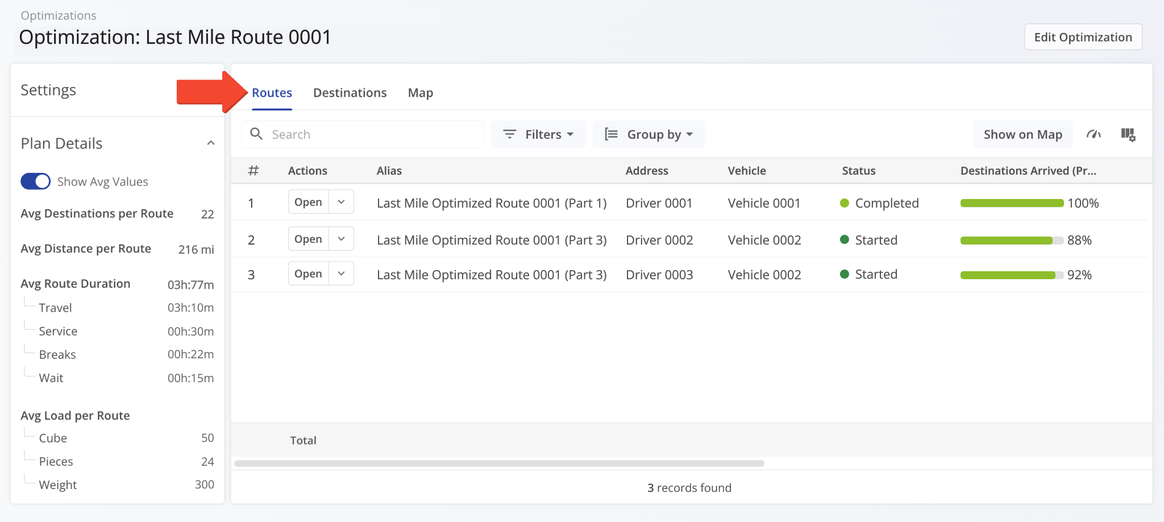
Task: Open the dashboard speedometer view icon
Action: coord(1094,134)
